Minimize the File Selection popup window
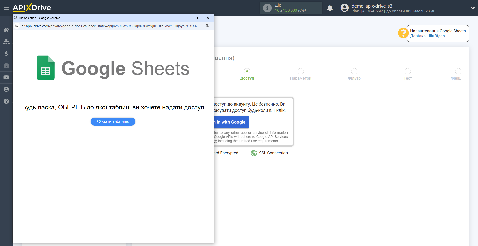This screenshot has height=246, width=478. click(185, 18)
